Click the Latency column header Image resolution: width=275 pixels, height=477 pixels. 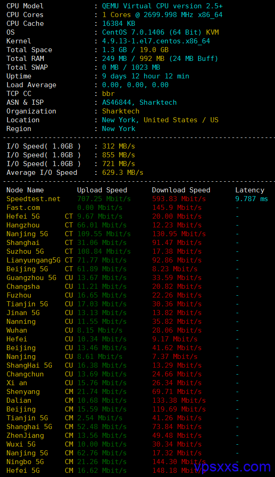250,190
